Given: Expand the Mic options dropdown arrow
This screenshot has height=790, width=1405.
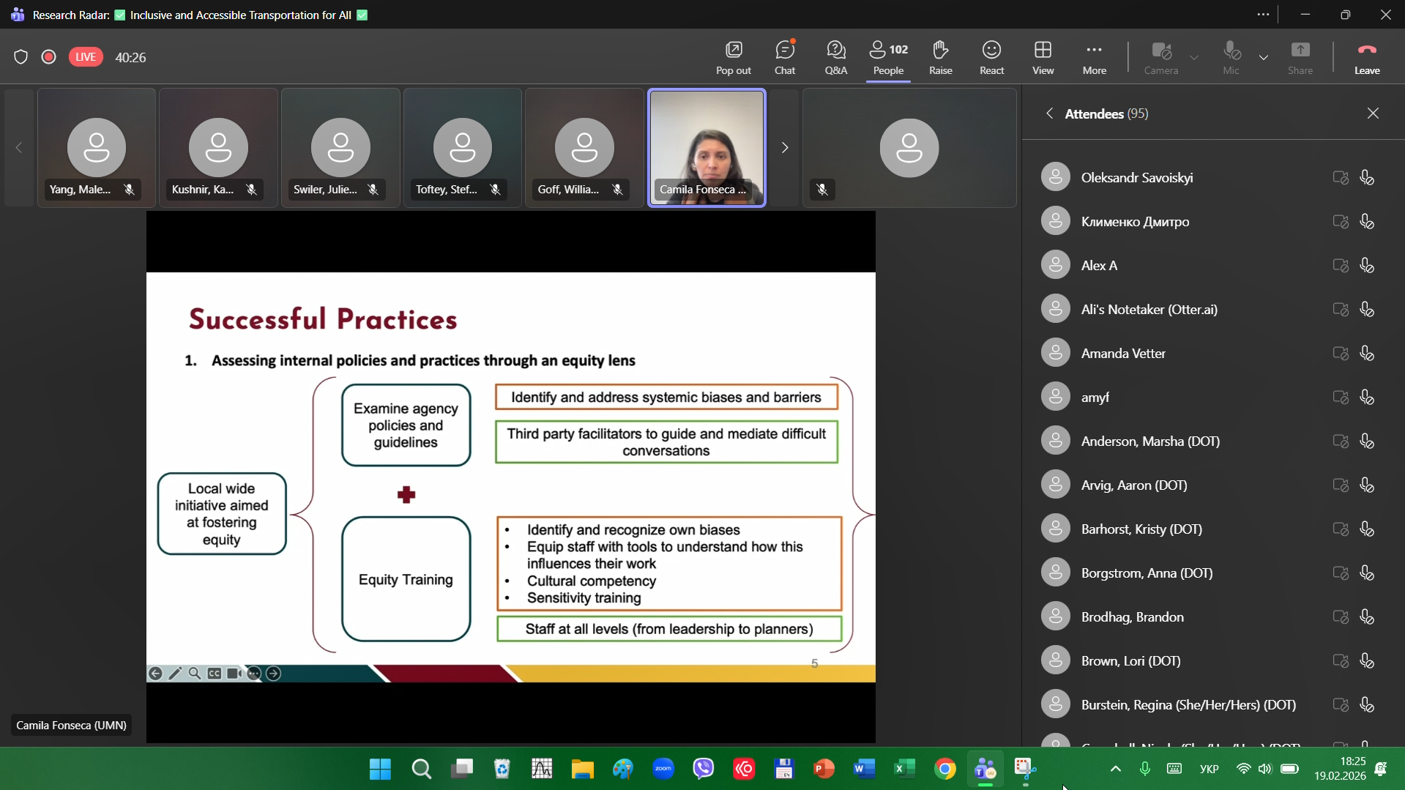Looking at the screenshot, I should (x=1264, y=57).
